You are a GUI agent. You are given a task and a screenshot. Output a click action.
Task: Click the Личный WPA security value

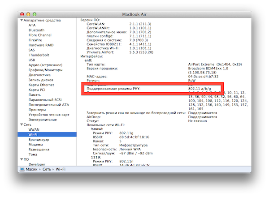point(130,149)
